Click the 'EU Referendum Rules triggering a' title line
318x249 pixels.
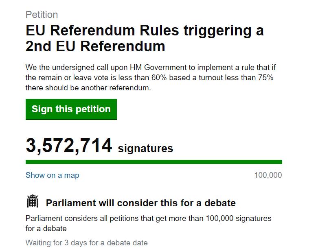point(145,31)
